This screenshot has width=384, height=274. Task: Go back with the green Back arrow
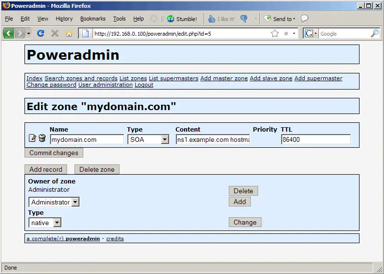point(9,33)
